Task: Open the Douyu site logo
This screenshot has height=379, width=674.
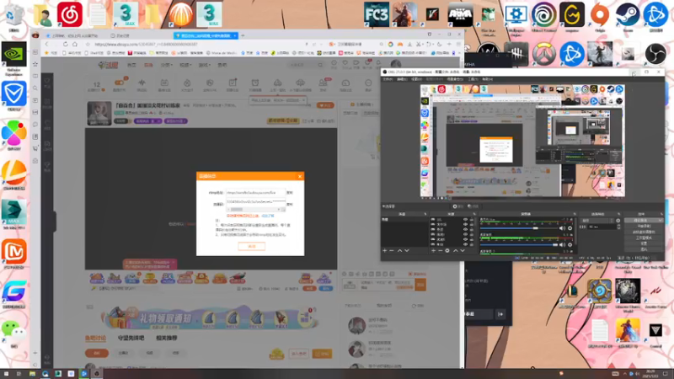Action: [109, 65]
